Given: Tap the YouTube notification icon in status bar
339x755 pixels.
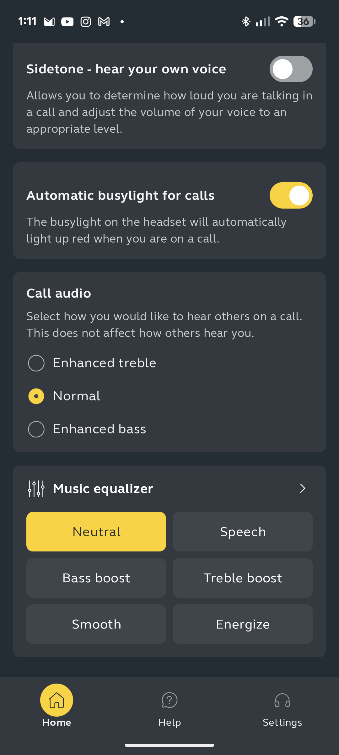Looking at the screenshot, I should pos(67,22).
